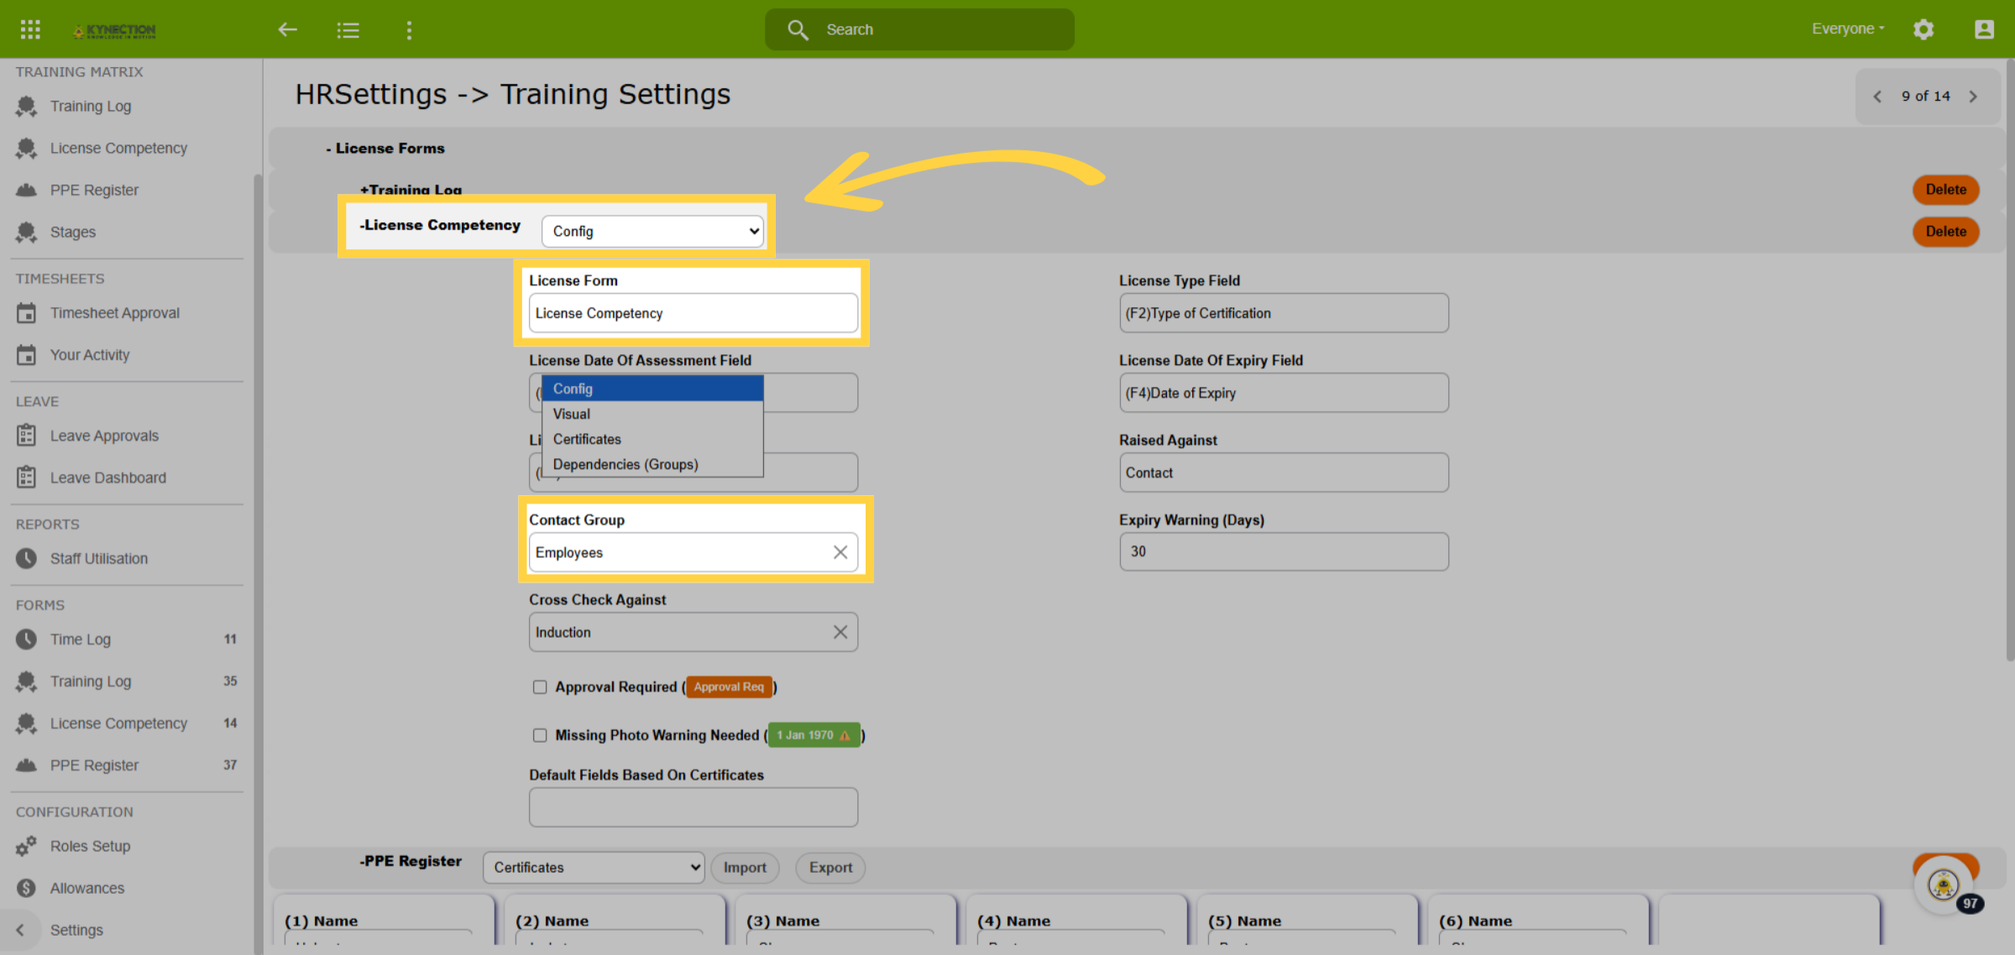This screenshot has height=955, width=2015.
Task: Collapse the PPE Register section
Action: point(411,861)
